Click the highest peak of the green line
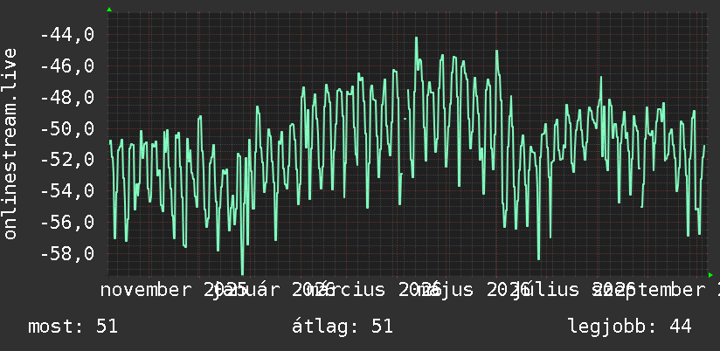The height and width of the screenshot is (351, 720). point(417,38)
